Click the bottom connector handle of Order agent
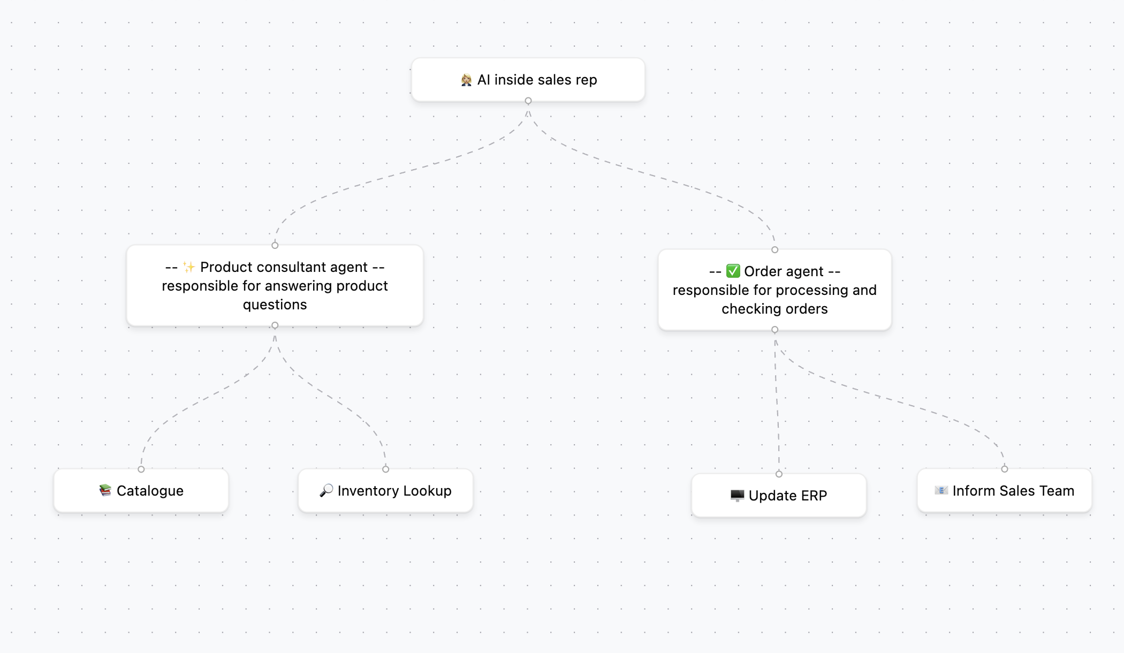This screenshot has height=653, width=1124. 774,330
